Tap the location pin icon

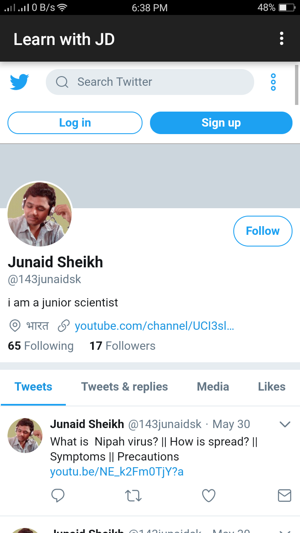coord(15,326)
